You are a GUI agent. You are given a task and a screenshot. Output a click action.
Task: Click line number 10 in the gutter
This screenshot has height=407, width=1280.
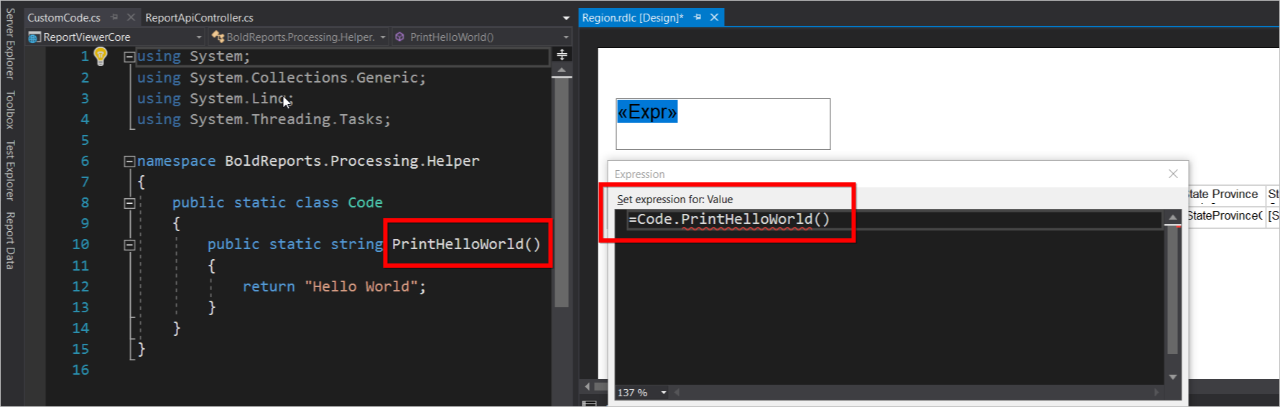point(80,244)
